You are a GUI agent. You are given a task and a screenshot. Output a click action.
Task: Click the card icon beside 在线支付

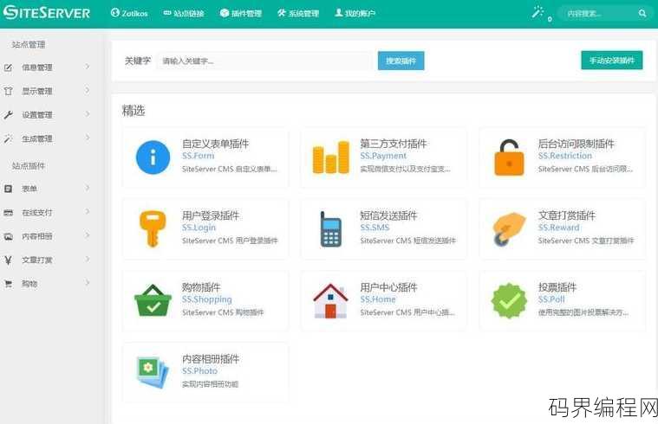[x=8, y=212]
